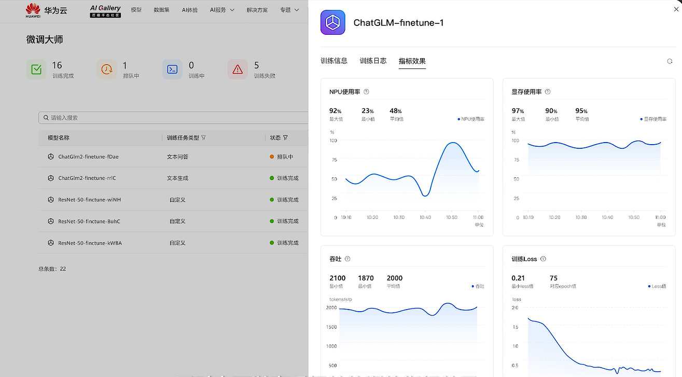This screenshot has height=377, width=682.
Task: Click the 华为云 brand text
Action: 56,10
